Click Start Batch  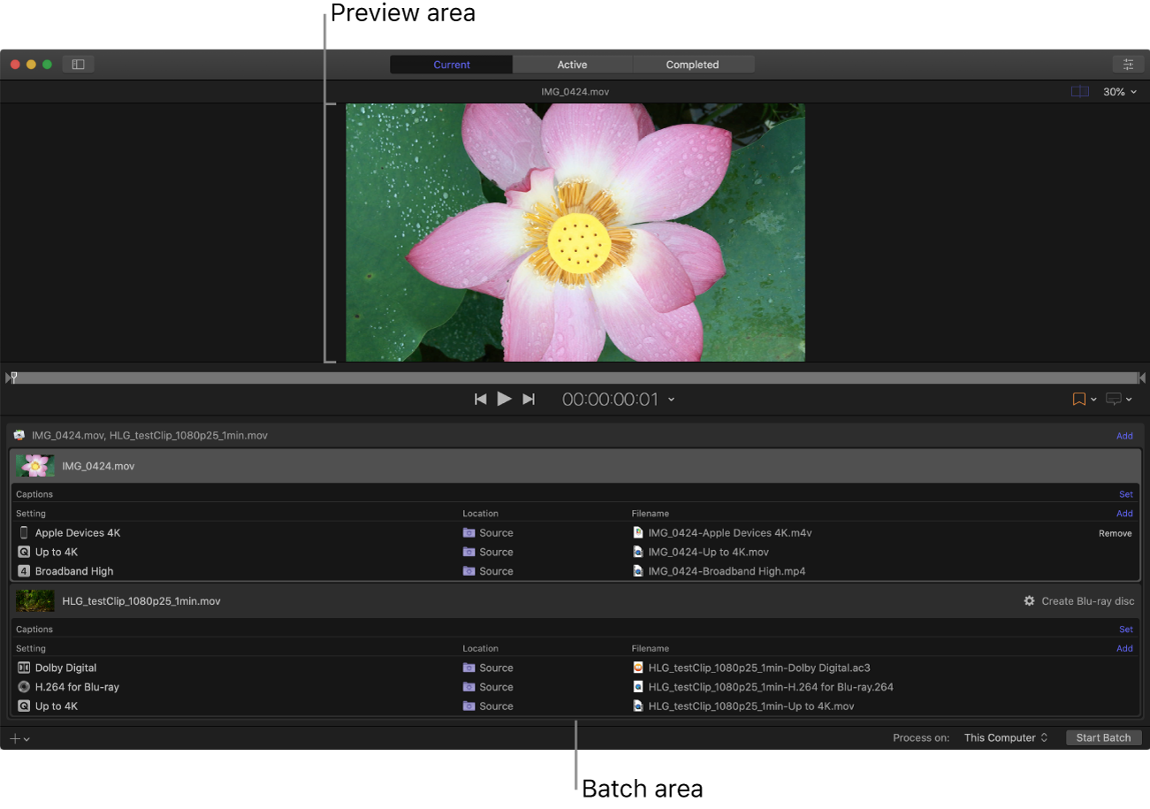1103,737
